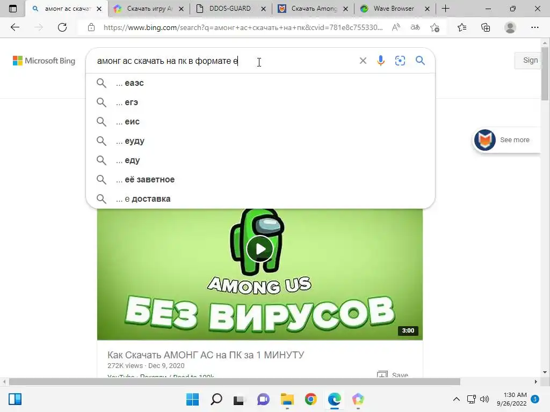
Task: Open the translate page icon
Action: click(x=415, y=27)
